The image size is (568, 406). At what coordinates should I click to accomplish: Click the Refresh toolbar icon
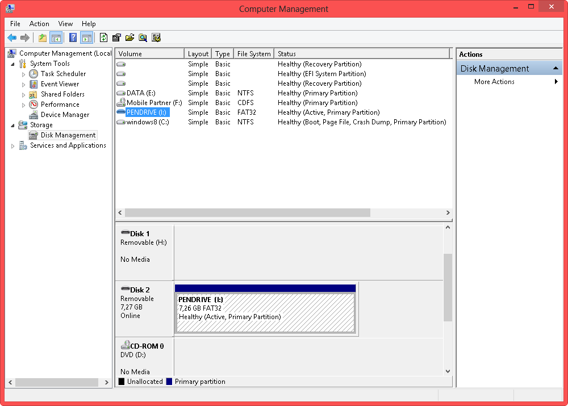coord(103,37)
